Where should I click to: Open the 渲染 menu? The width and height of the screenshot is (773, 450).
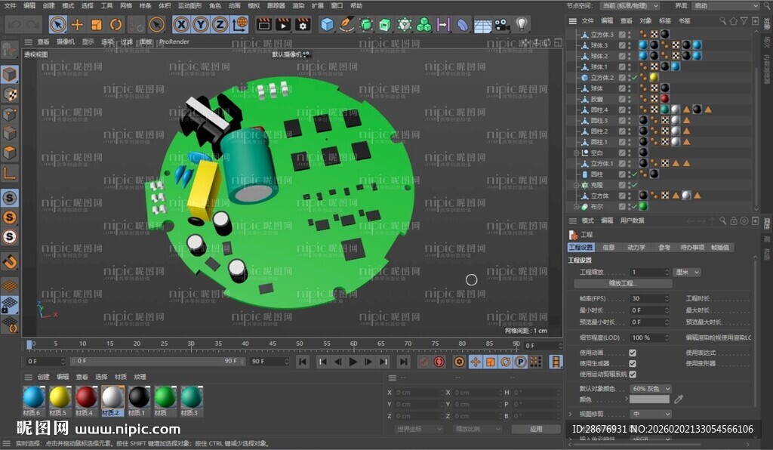(297, 6)
